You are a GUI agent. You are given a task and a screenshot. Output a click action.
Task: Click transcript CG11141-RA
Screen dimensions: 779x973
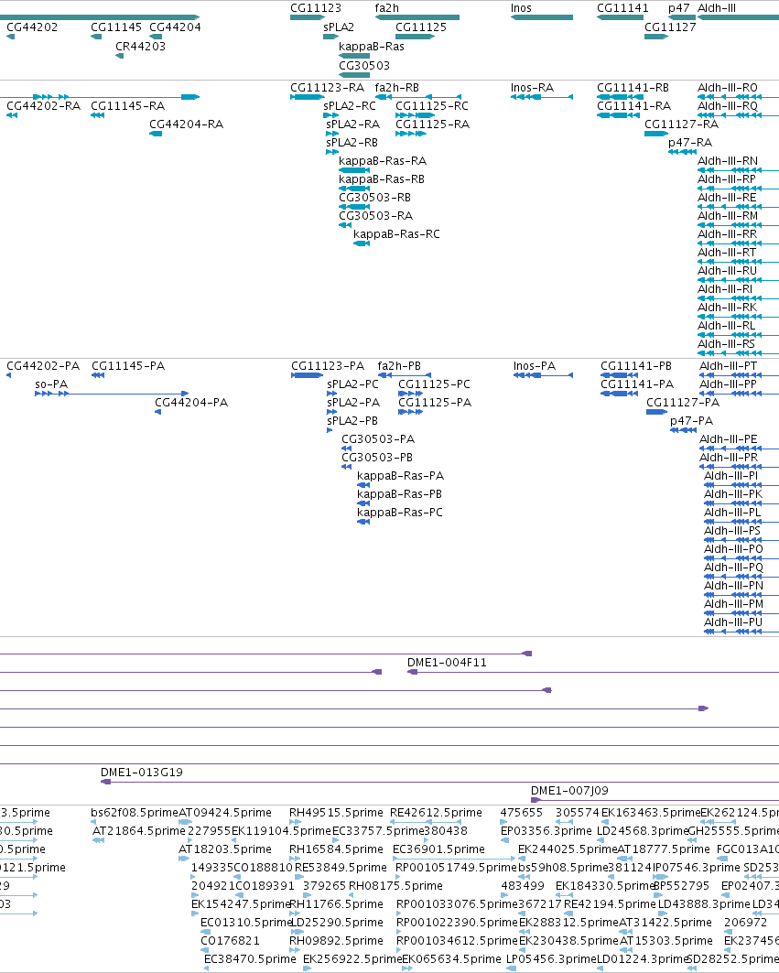[633, 106]
